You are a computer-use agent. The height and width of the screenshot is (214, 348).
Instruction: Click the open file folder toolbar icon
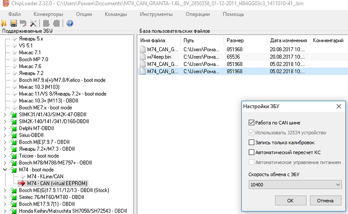point(4,23)
